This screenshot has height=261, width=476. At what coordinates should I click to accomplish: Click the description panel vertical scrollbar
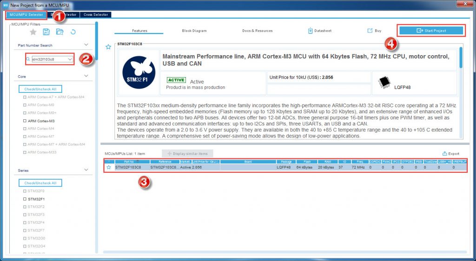pos(461,58)
